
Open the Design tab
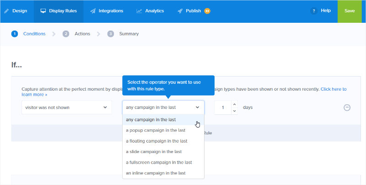(16, 11)
